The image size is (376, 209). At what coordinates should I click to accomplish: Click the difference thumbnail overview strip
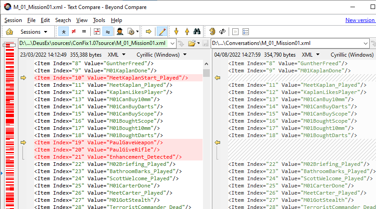coord(10,125)
